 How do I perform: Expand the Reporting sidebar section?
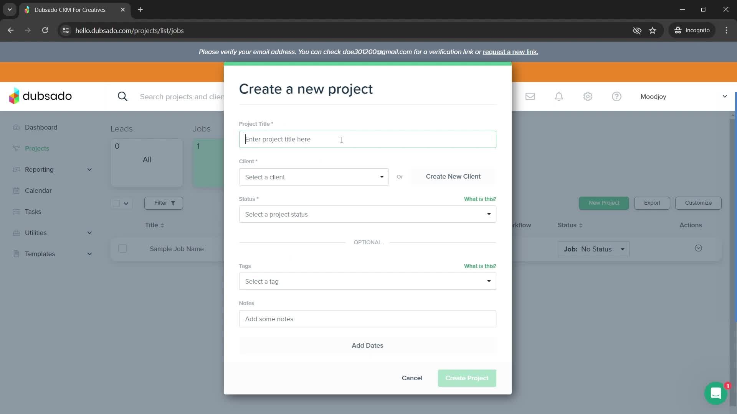(x=89, y=169)
